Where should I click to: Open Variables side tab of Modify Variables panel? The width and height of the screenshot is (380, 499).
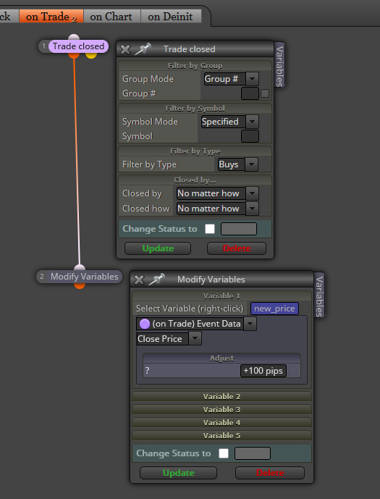tap(319, 295)
